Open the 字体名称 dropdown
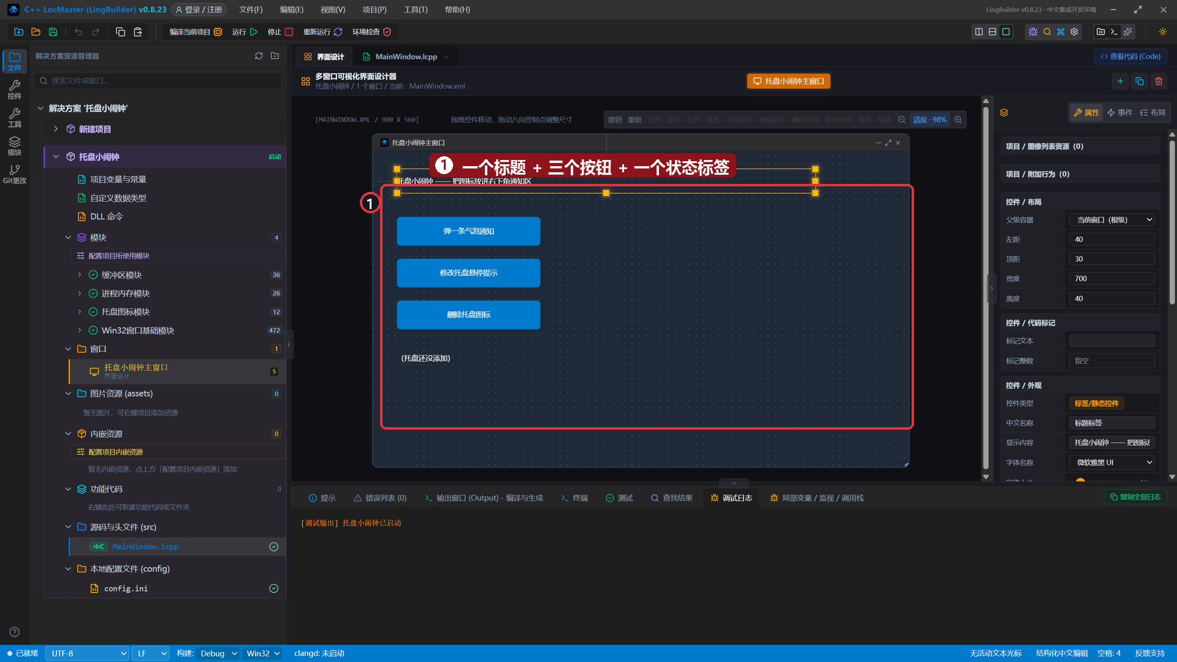The image size is (1177, 662). click(x=1113, y=463)
